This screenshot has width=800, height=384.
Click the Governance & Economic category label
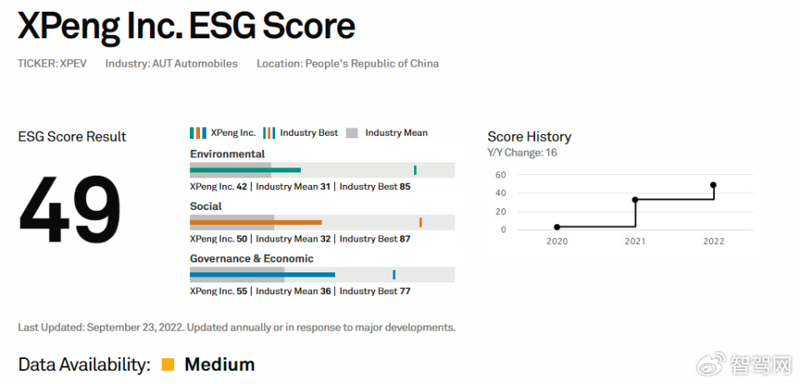point(252,258)
